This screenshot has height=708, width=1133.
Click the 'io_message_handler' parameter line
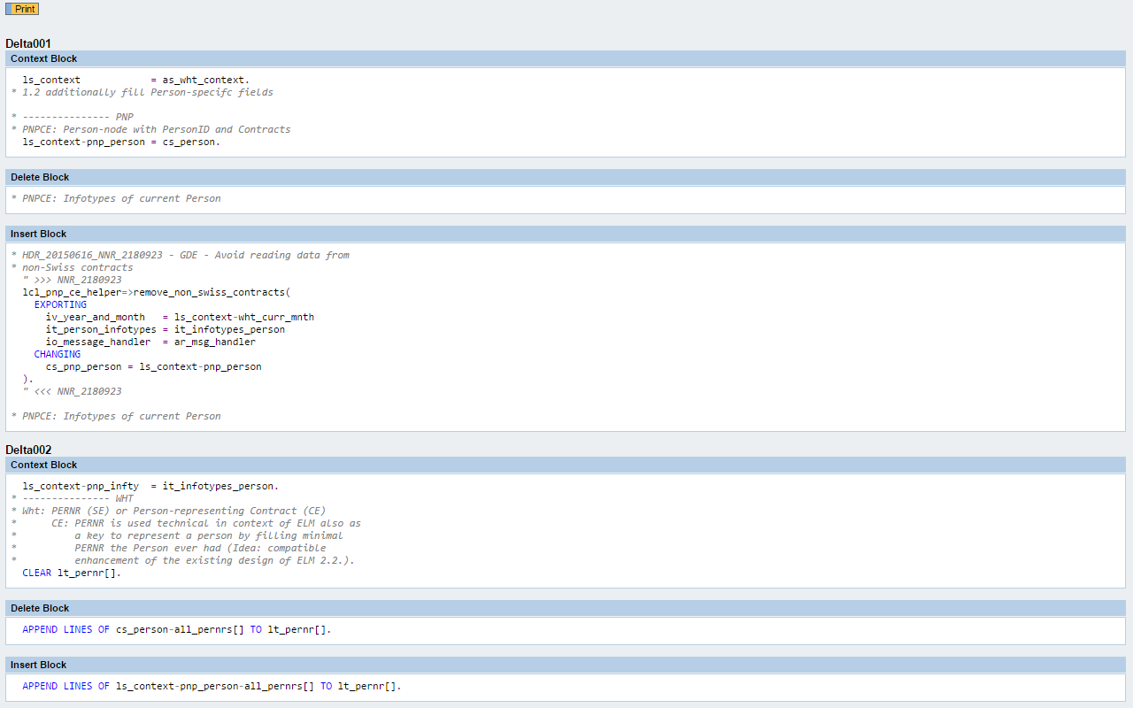(150, 342)
